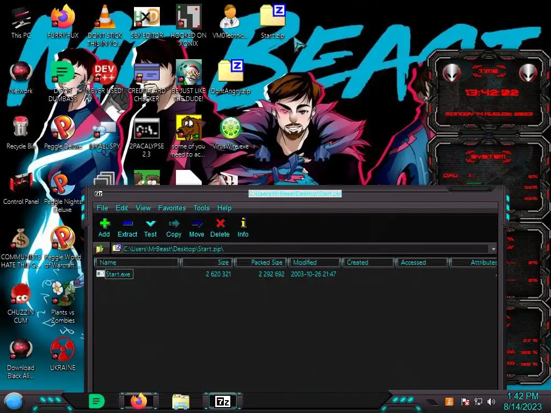Select the This PC desktop icon

(21, 22)
